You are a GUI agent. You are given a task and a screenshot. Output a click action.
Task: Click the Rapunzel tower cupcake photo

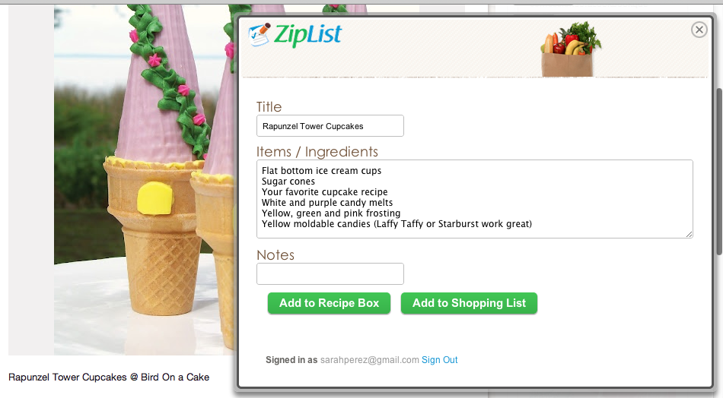[145, 180]
